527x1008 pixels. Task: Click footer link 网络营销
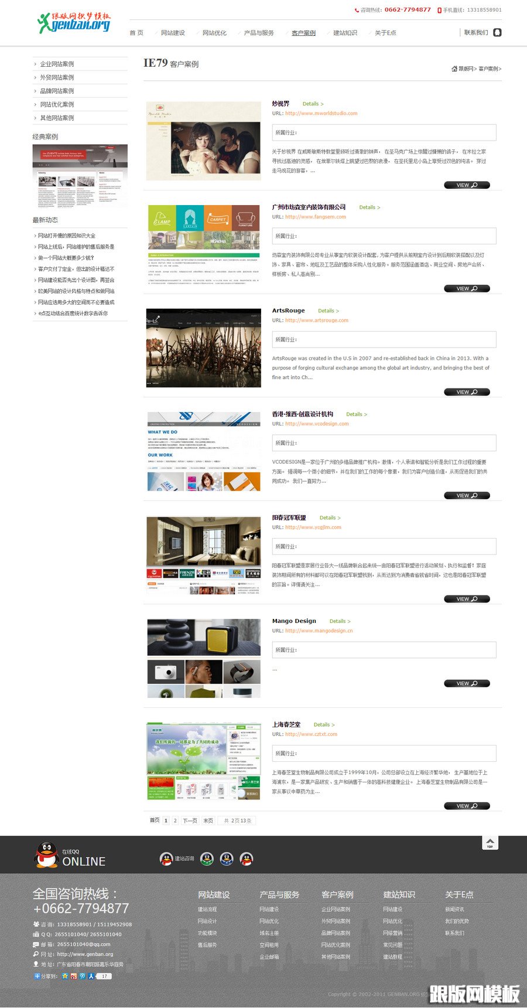click(393, 933)
